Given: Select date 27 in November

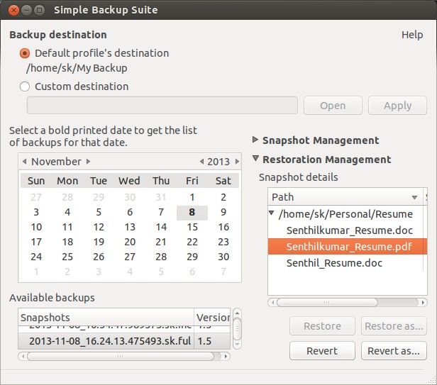Looking at the screenshot, I should click(130, 257).
